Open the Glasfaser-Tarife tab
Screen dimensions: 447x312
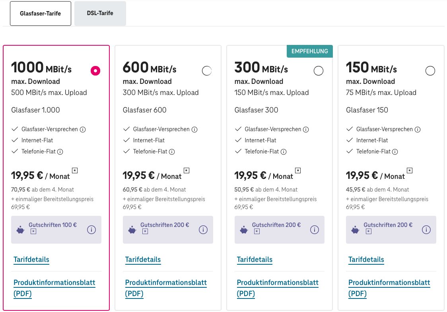[x=41, y=14]
